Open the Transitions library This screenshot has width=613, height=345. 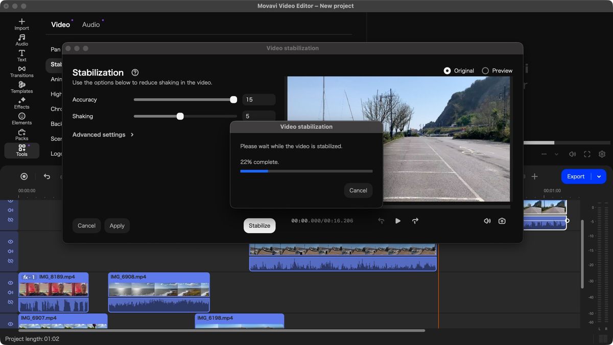click(x=21, y=72)
